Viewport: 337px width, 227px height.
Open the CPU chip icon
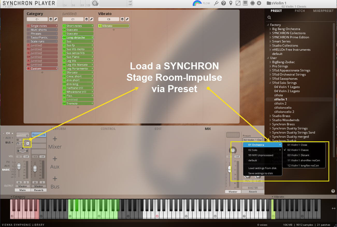click(252, 3)
